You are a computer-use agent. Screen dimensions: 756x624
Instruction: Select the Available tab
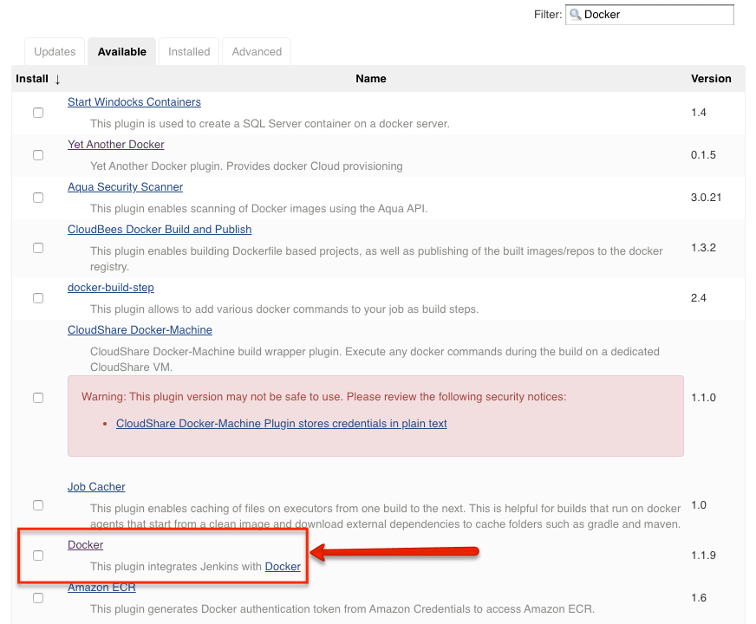pyautogui.click(x=121, y=51)
